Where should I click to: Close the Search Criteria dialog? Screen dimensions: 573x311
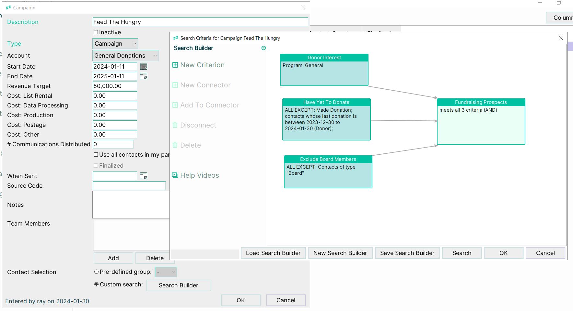tap(561, 38)
